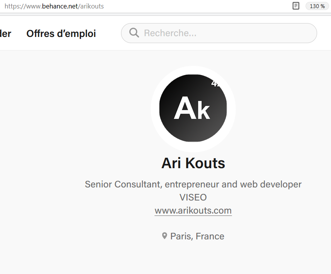Open the Offres d'emploi menu item
Image resolution: width=331 pixels, height=274 pixels.
coord(61,33)
